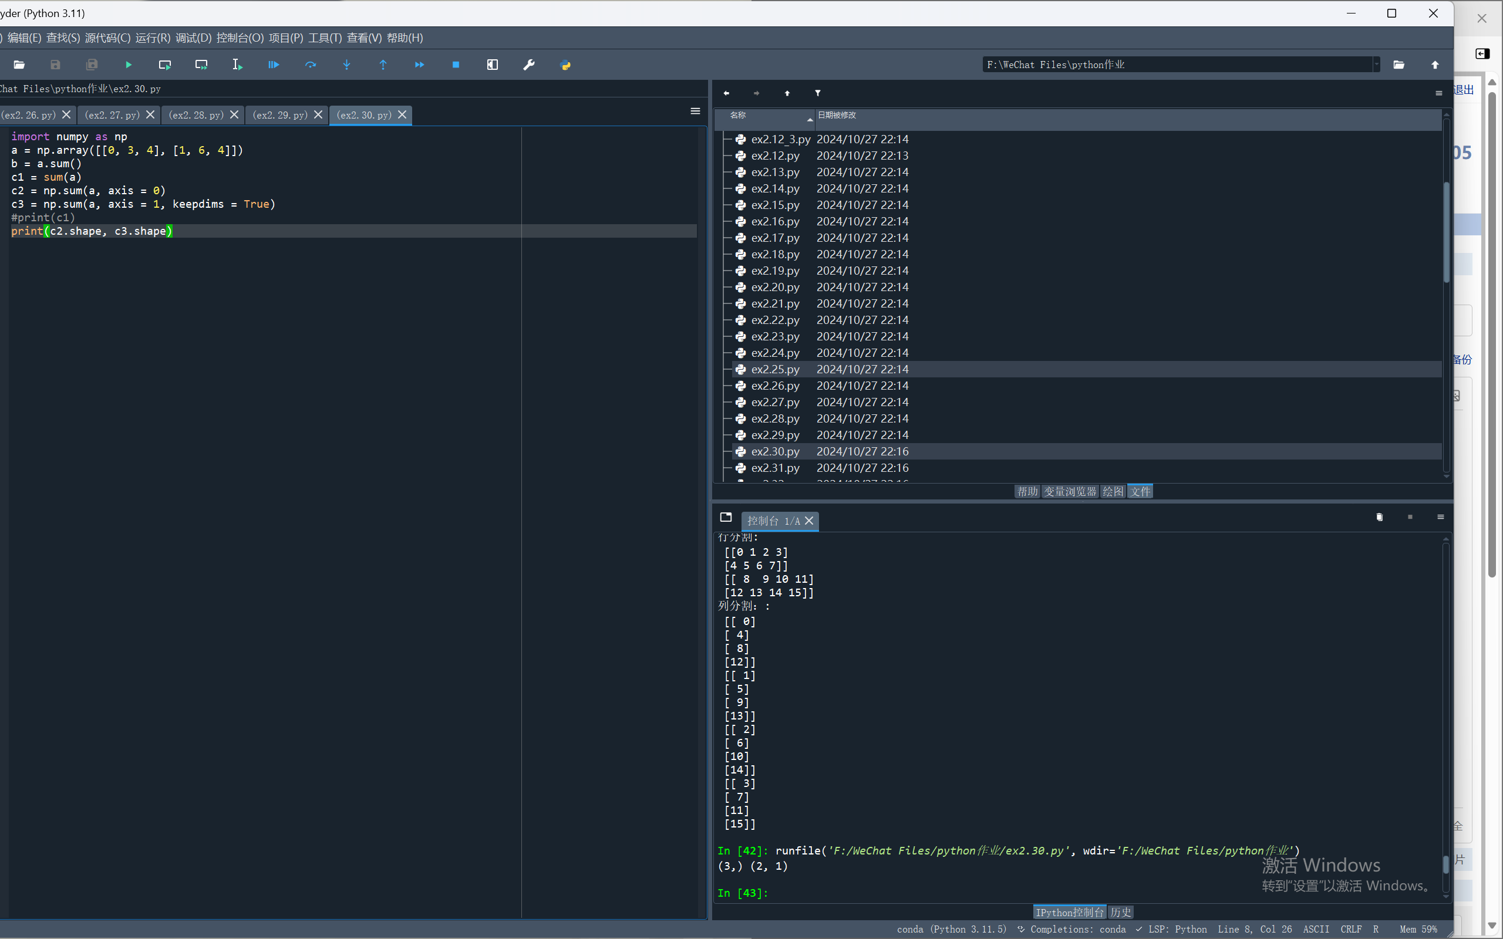Open the PYTHONPATH manager Python icon
This screenshot has height=939, width=1503.
[565, 65]
